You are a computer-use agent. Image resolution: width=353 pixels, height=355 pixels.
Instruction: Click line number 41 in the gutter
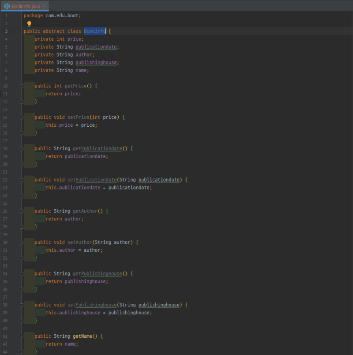click(5, 328)
